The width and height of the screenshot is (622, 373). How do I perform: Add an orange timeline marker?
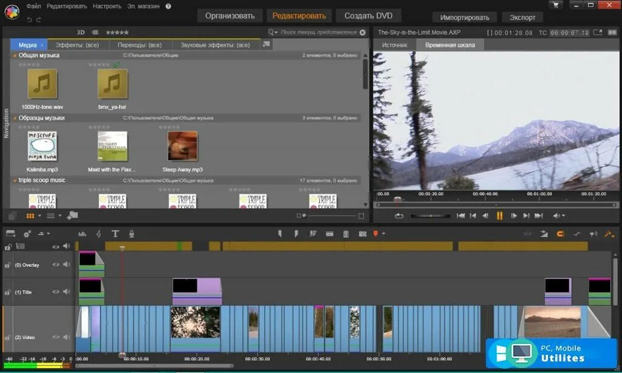(x=375, y=234)
